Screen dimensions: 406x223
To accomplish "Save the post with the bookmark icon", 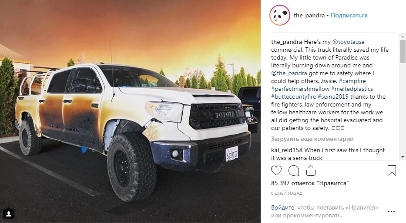I will pos(392,170).
